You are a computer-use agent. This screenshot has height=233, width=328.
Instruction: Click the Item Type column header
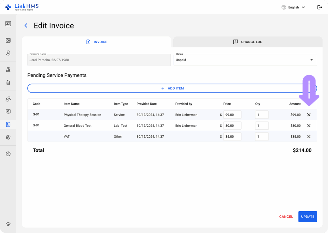(x=121, y=104)
